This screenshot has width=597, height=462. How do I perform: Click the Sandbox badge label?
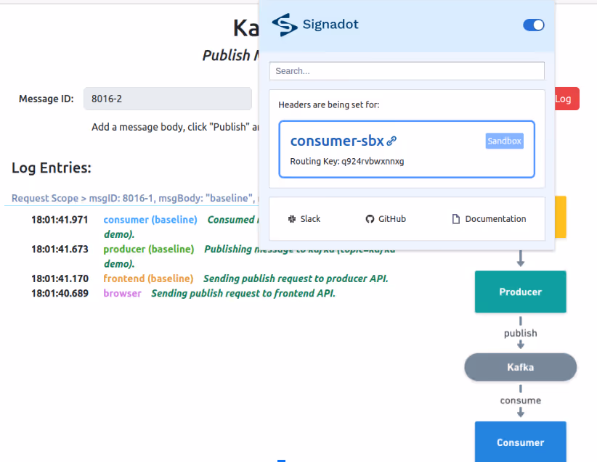(x=504, y=141)
